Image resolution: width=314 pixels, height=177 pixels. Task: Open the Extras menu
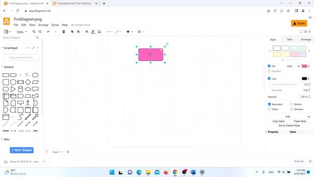point(55,25)
